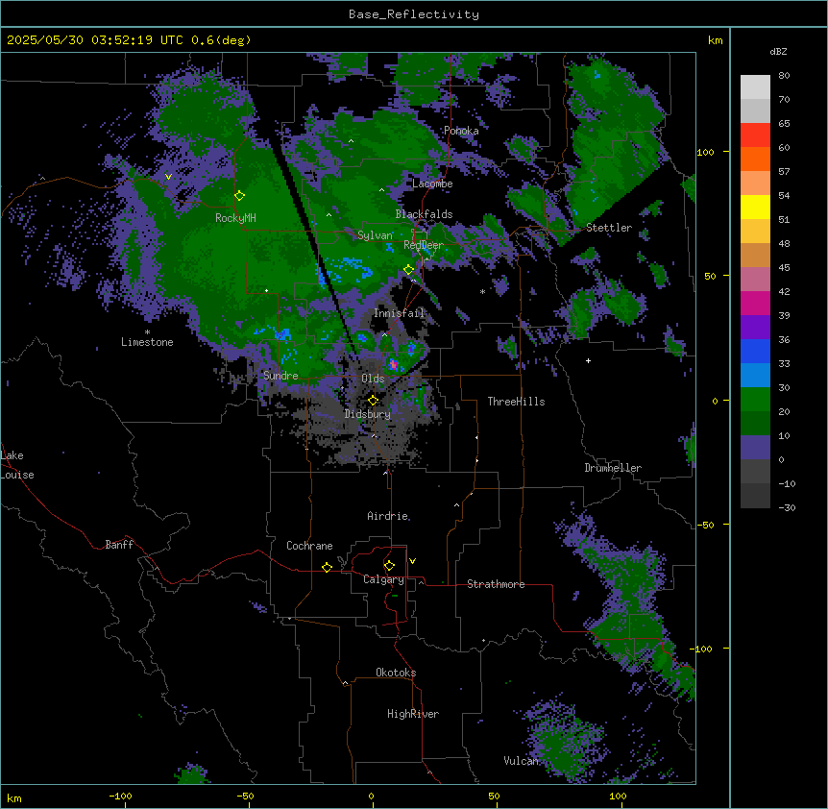Click the 0.6(deg) elevation angle text
The height and width of the screenshot is (809, 828).
221,40
